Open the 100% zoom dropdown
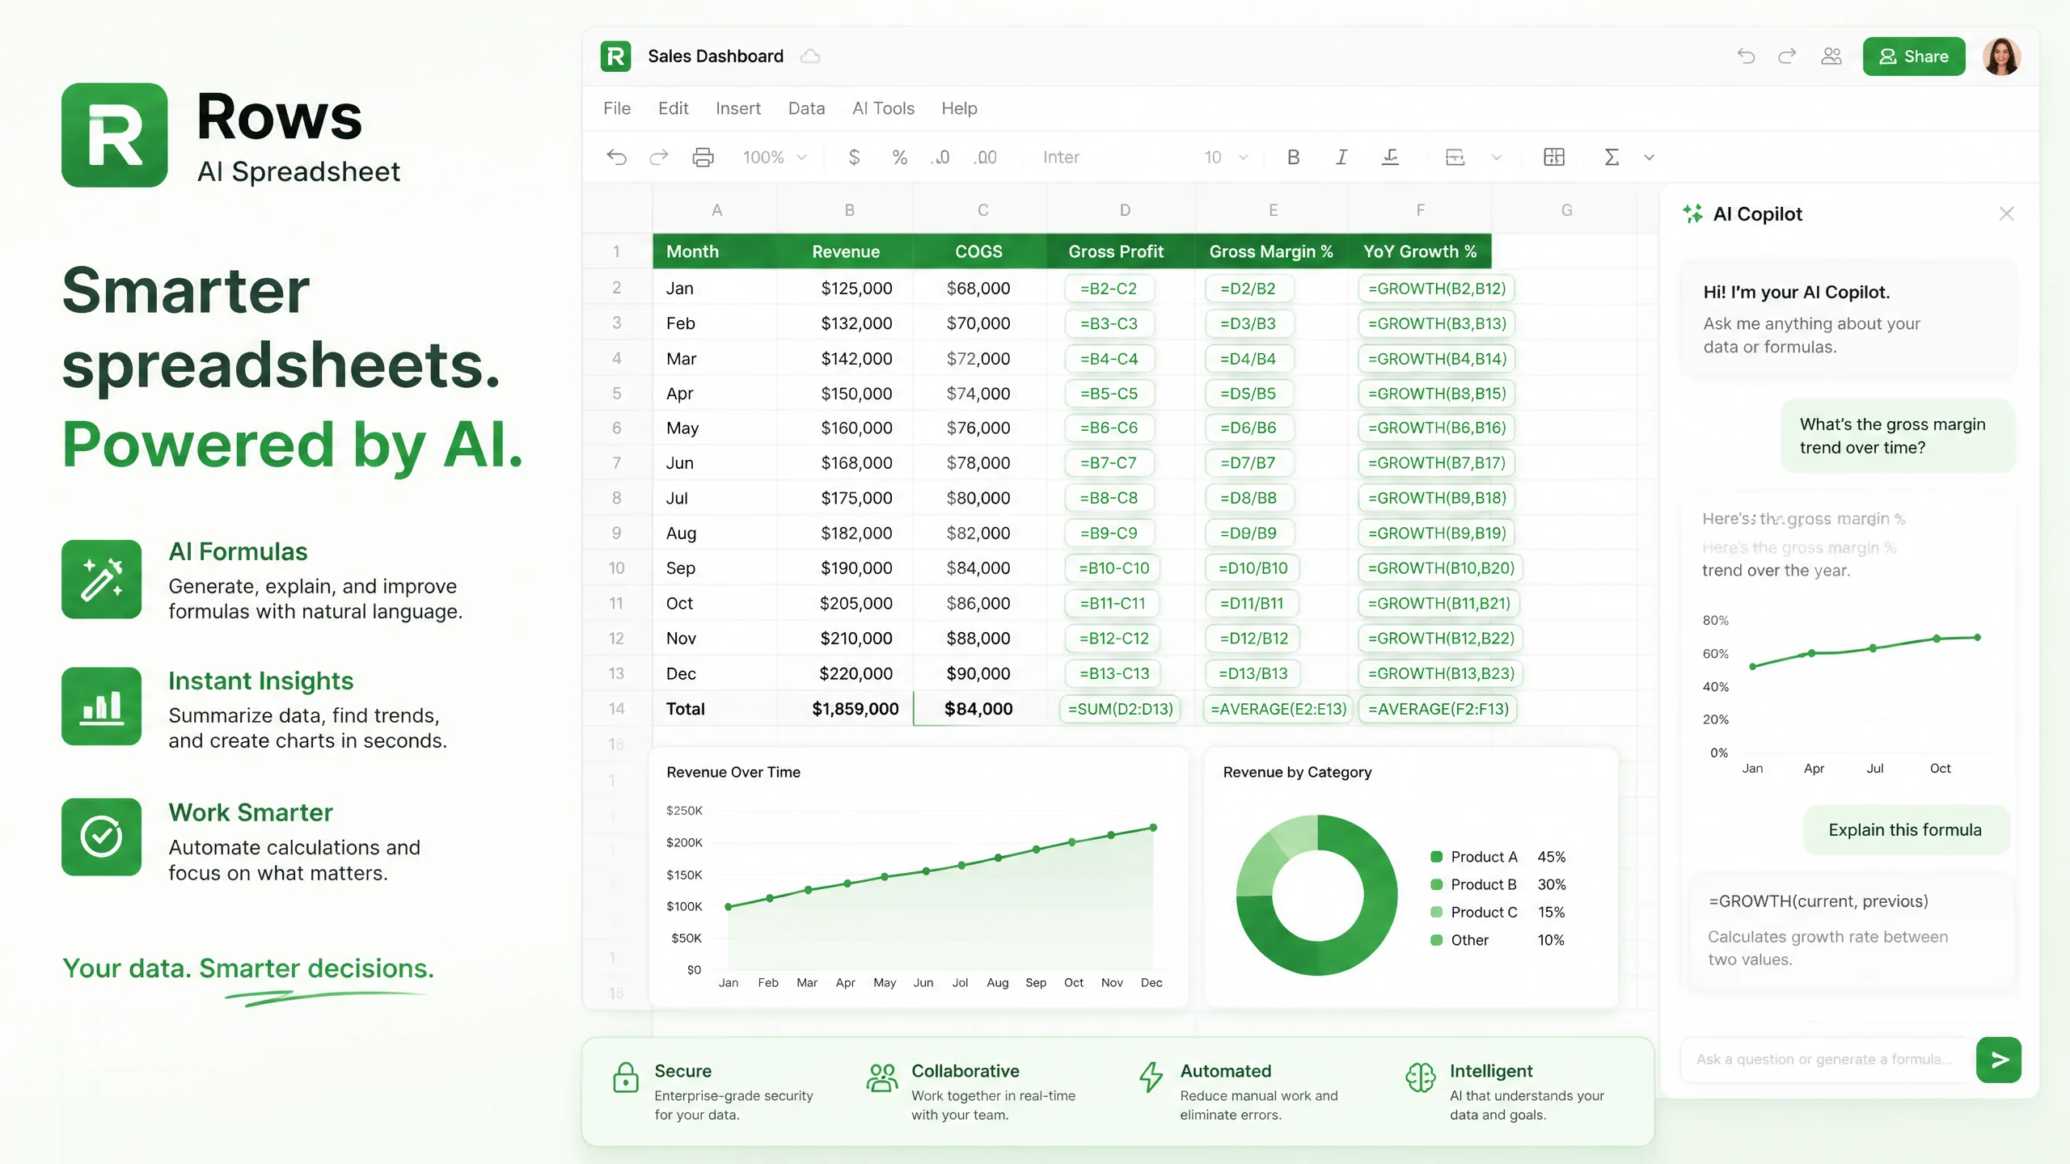Image resolution: width=2070 pixels, height=1164 pixels. 775,157
